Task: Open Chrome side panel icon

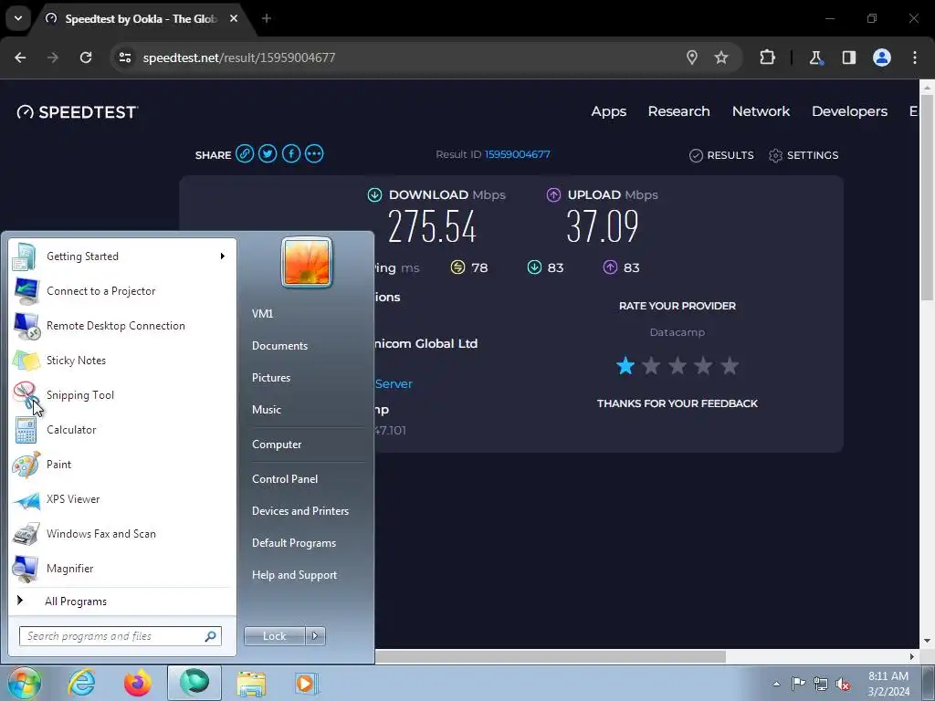Action: click(849, 58)
